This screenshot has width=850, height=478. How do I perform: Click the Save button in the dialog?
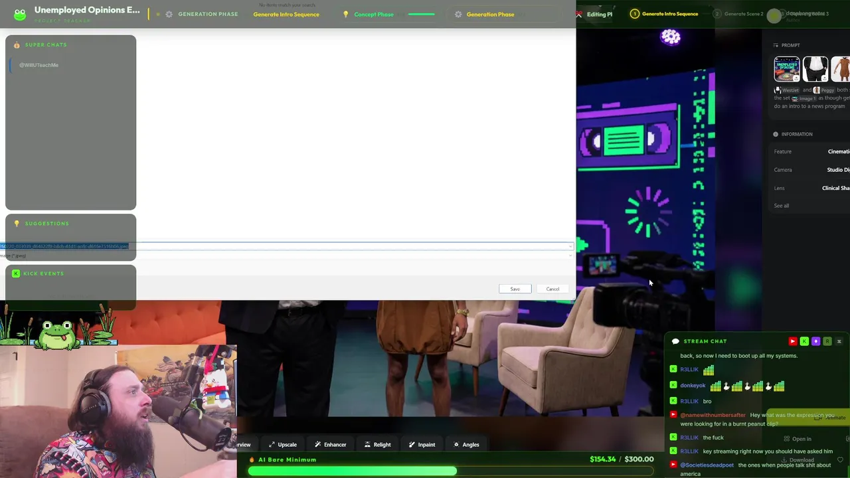515,289
